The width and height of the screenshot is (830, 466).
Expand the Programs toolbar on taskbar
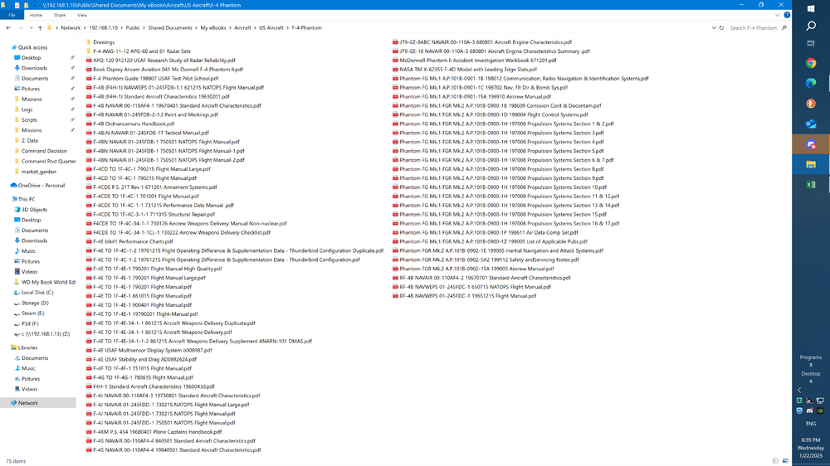pos(811,365)
